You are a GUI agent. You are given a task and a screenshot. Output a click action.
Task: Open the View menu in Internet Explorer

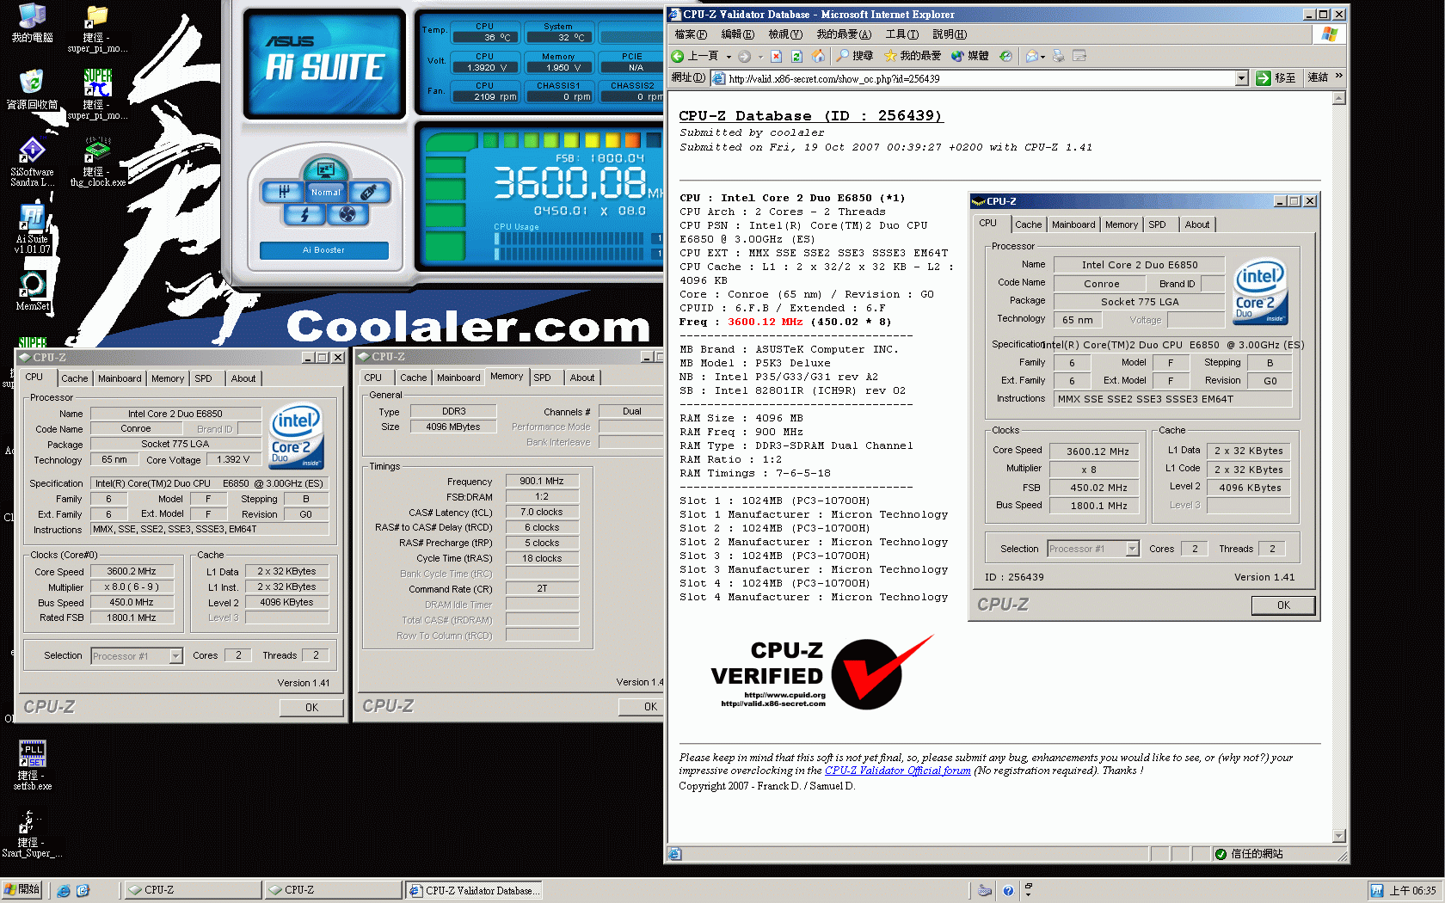pos(784,34)
